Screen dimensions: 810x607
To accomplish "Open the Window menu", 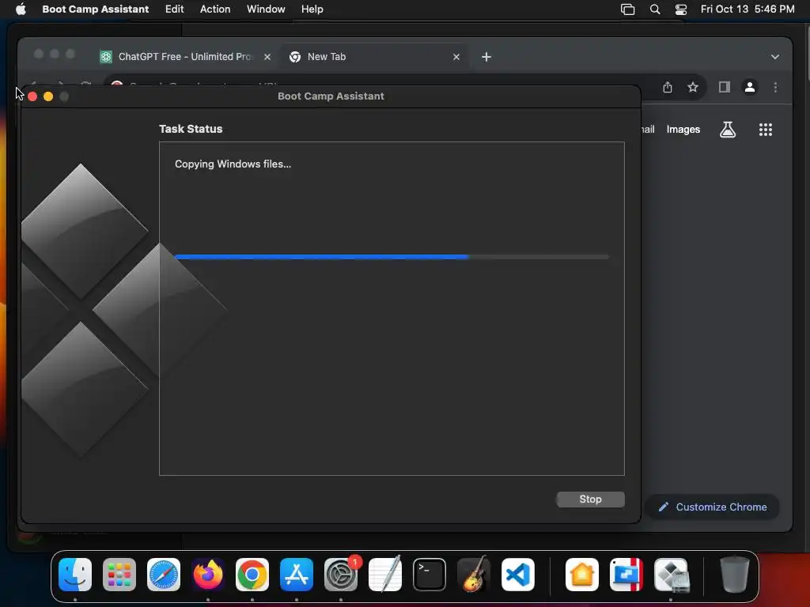I will 266,9.
